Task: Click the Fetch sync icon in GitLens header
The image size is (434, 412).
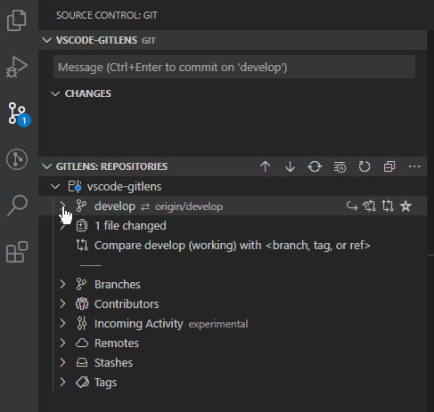Action: coord(315,166)
